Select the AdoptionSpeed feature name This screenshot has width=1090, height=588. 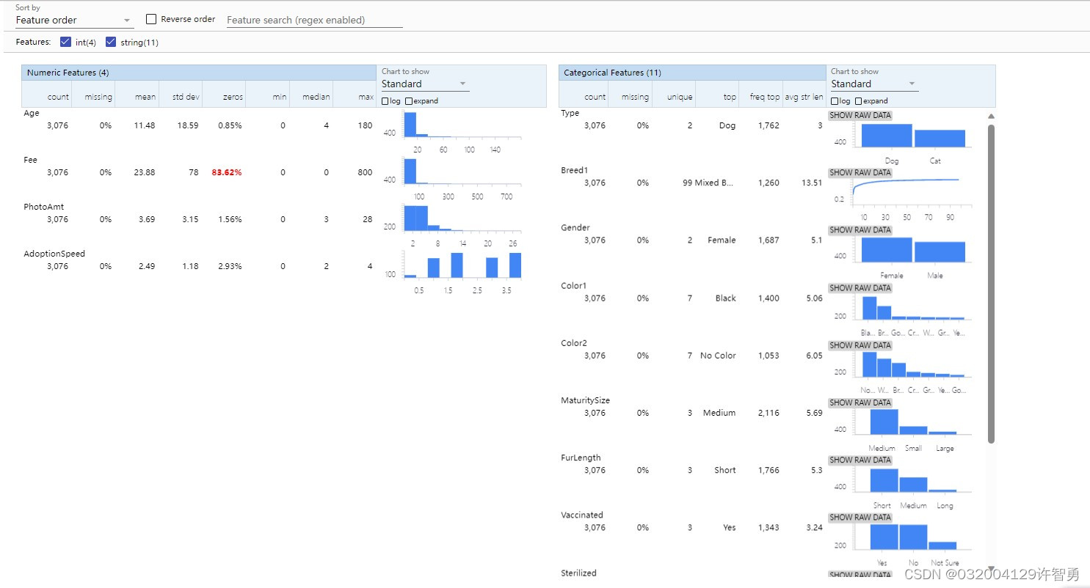tap(54, 254)
